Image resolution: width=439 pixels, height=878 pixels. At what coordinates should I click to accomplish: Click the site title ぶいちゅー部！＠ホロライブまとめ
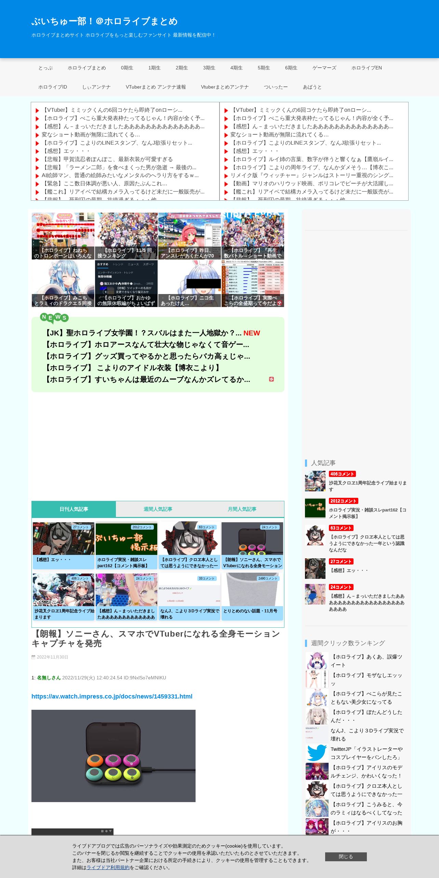click(105, 21)
